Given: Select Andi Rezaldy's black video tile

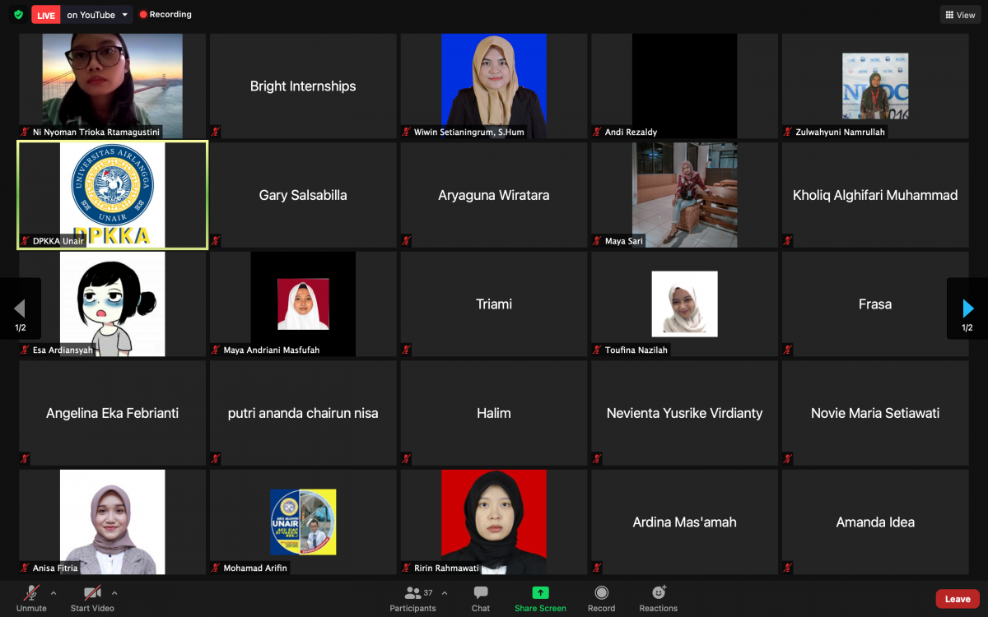Looking at the screenshot, I should coord(684,86).
